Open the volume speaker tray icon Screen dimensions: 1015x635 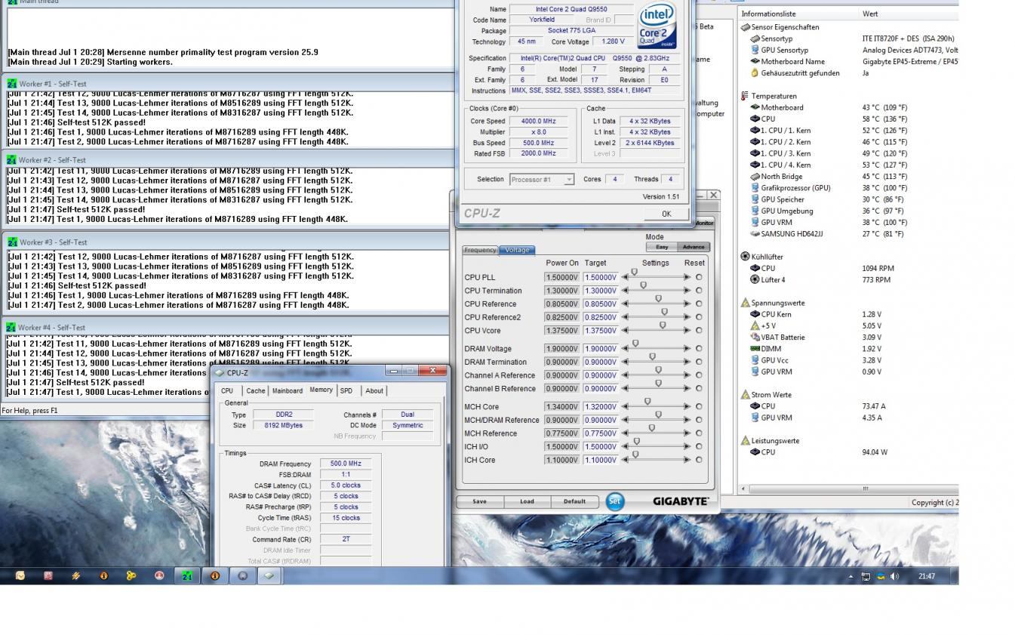click(x=894, y=576)
